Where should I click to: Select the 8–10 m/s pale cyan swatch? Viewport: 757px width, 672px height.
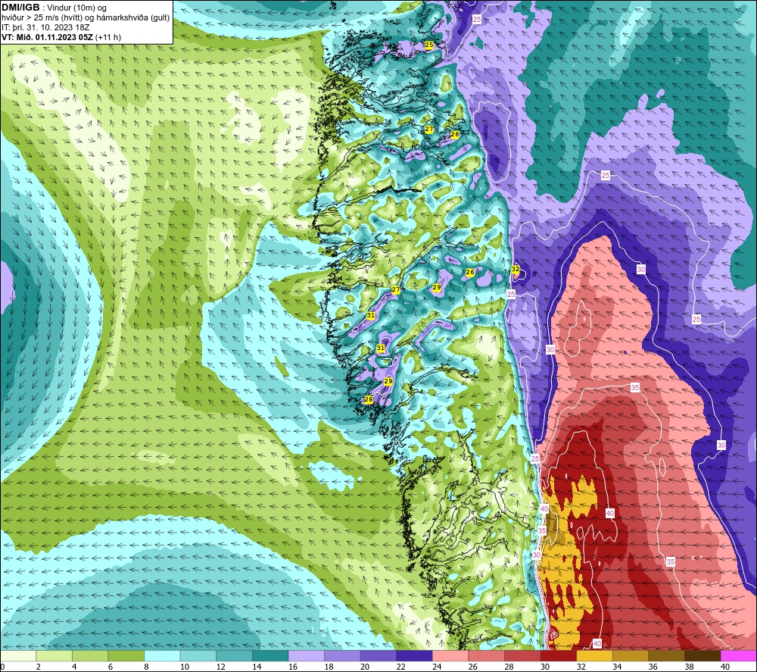[x=162, y=655]
